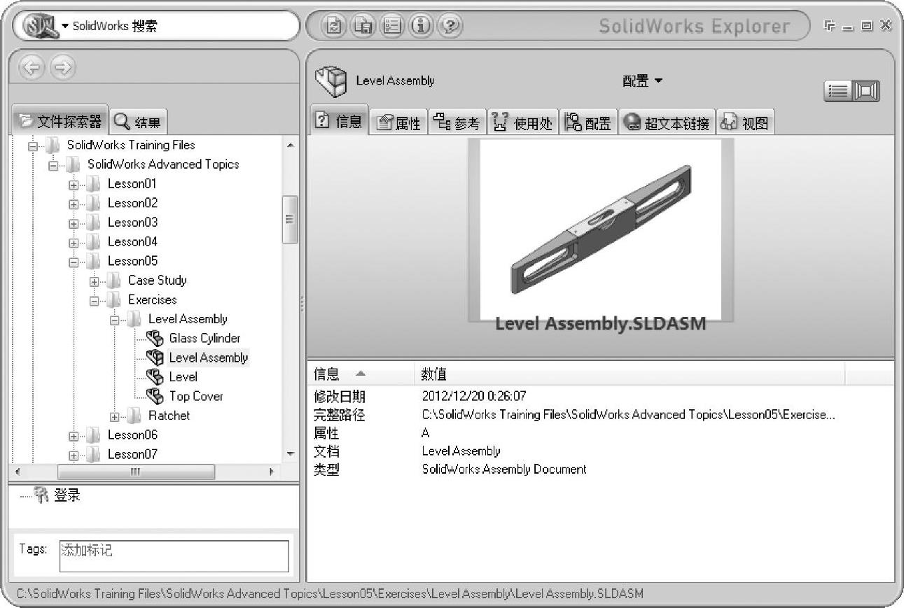Viewport: 904px width, 608px height.
Task: Sort by the 信息 column header
Action: coord(361,374)
